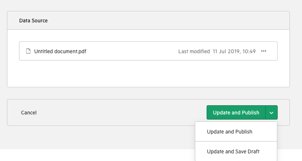The height and width of the screenshot is (161, 302).
Task: Open the three-dot options for Untitled document.pdf
Action: (264, 51)
